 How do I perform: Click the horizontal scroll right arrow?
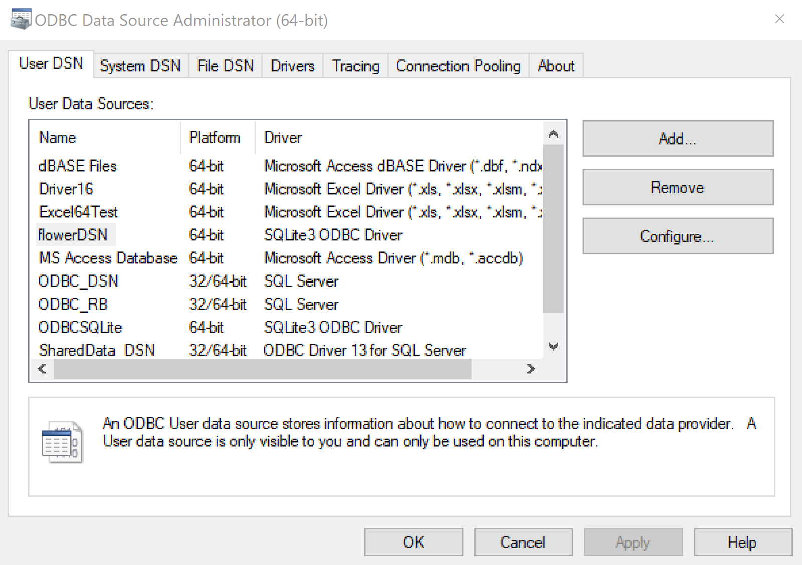click(531, 369)
